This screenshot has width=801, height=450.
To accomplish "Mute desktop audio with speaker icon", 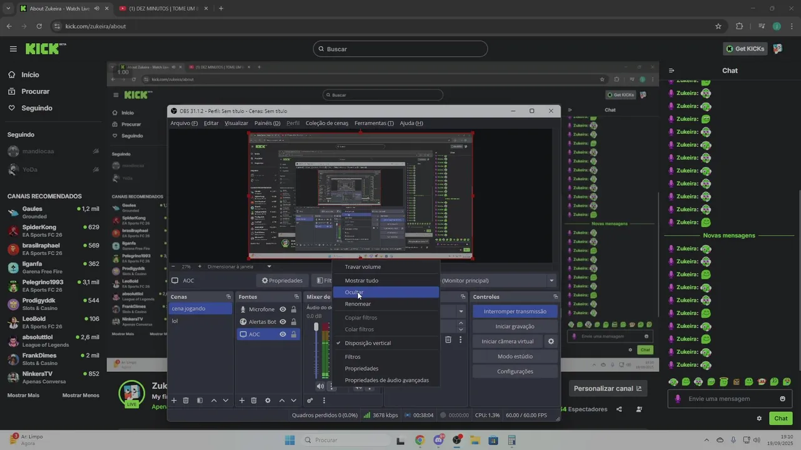I will point(320,386).
